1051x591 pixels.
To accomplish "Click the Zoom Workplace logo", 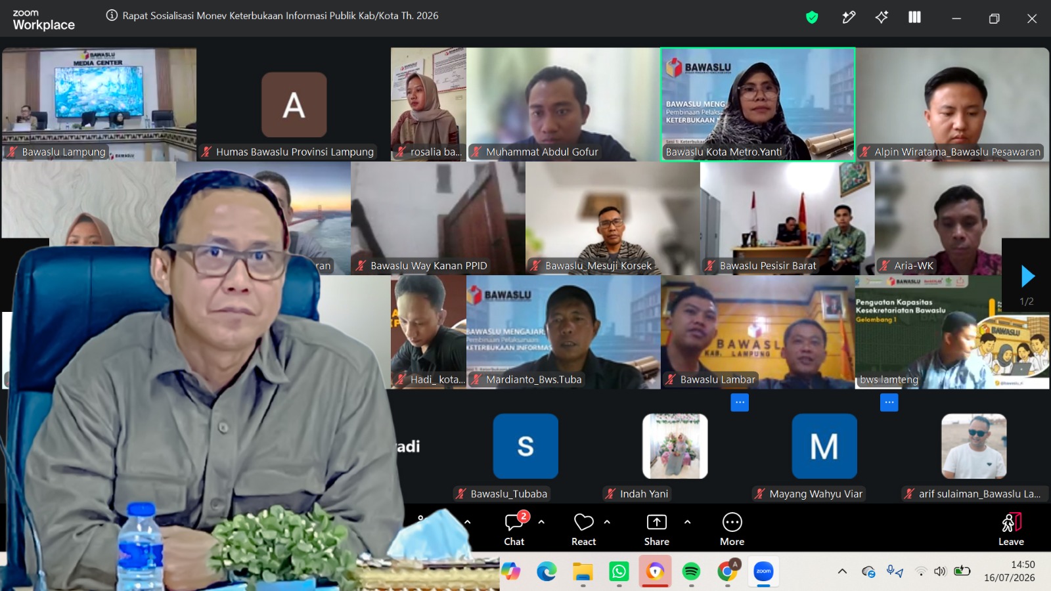I will [x=43, y=20].
